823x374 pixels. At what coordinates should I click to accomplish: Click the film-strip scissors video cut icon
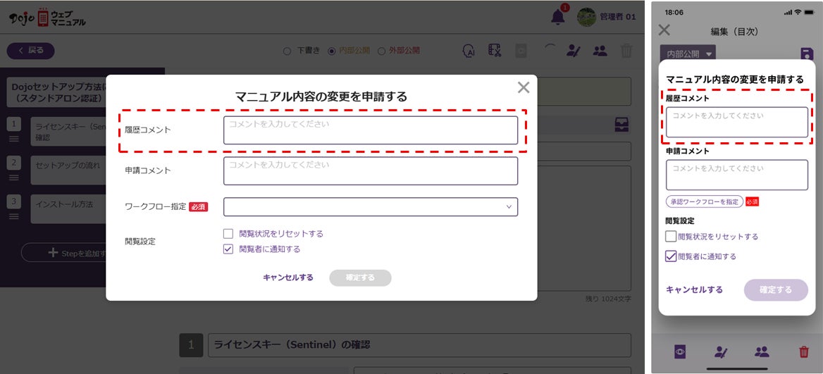click(495, 50)
